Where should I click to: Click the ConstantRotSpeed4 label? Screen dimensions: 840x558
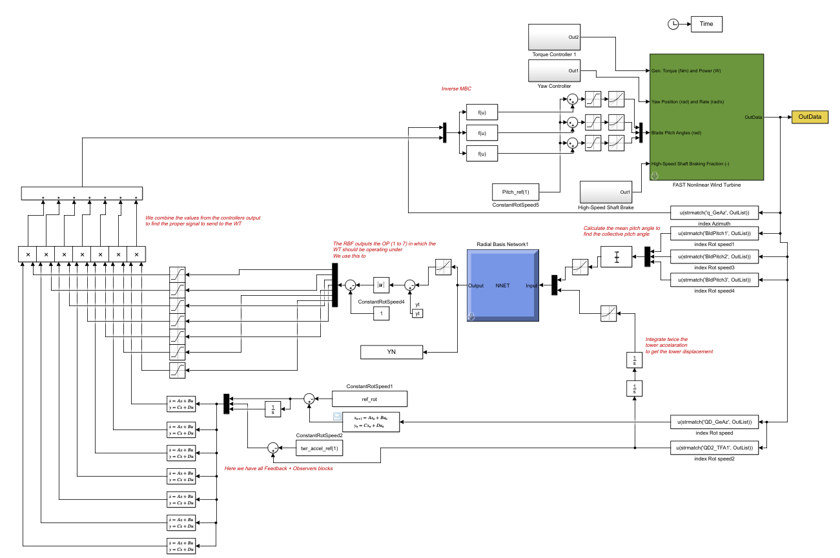pos(381,302)
